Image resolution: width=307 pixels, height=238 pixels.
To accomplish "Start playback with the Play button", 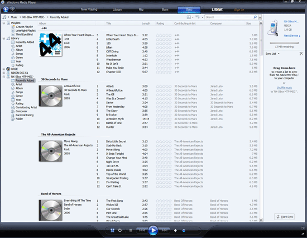I will (153, 230).
